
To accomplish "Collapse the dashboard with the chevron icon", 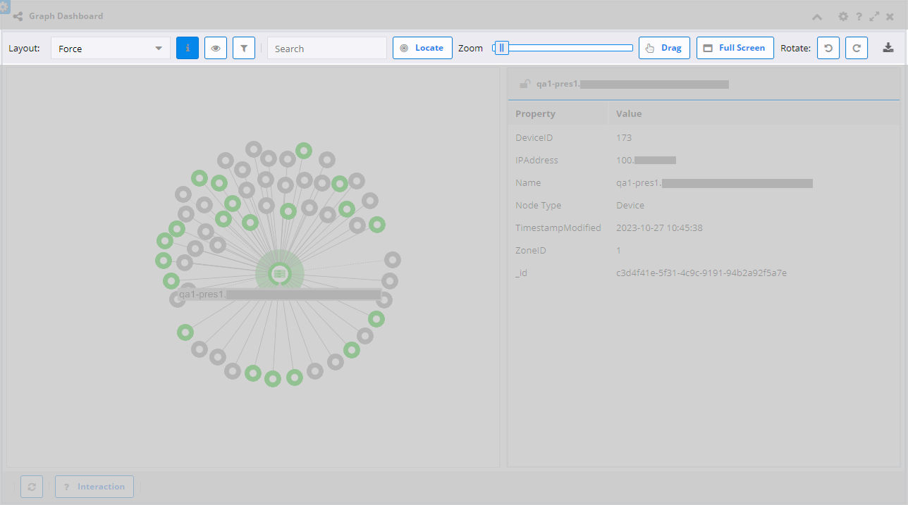I will tap(817, 16).
